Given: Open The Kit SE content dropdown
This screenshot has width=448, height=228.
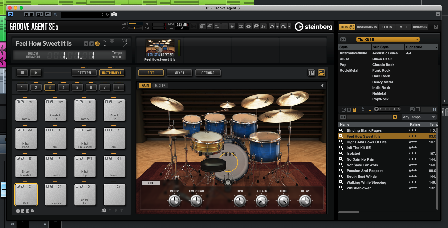Looking at the screenshot, I should [x=388, y=39].
